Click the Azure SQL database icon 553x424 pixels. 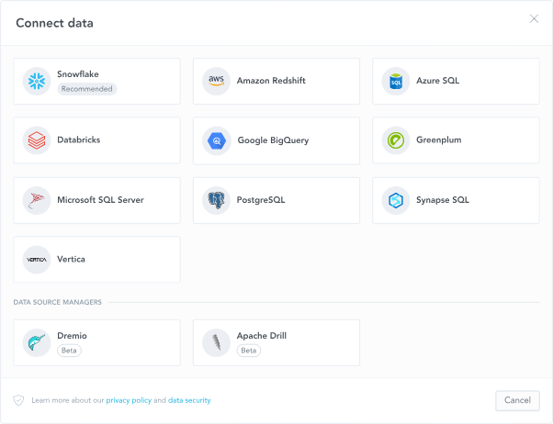(396, 81)
